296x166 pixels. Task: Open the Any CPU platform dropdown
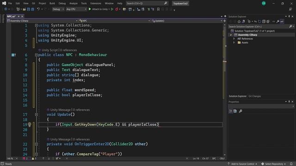tap(76, 9)
